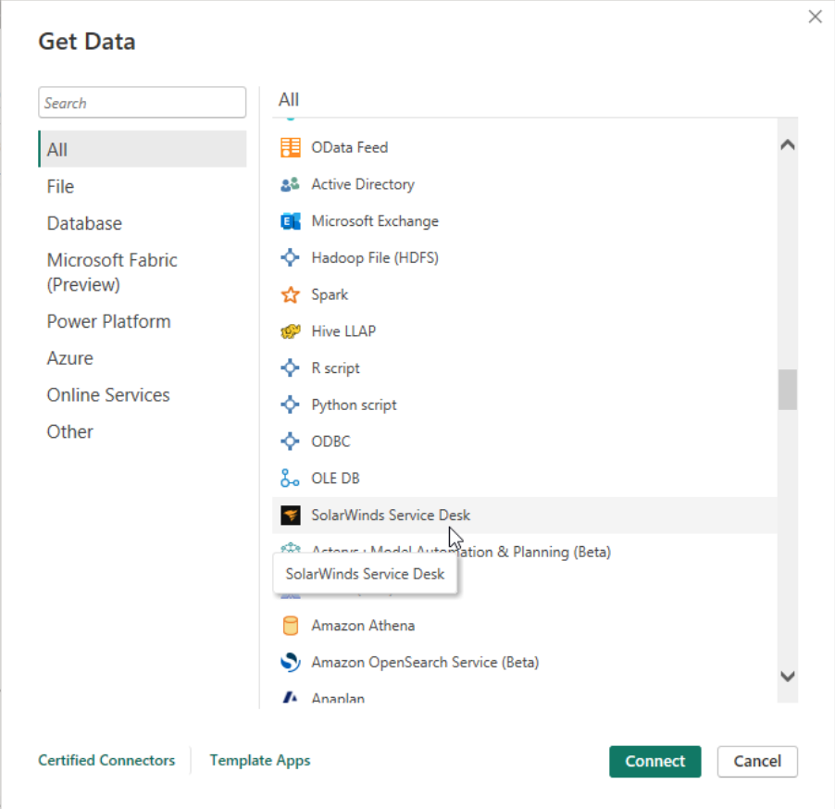Click the connector list scrollbar thumb
The height and width of the screenshot is (809, 835).
[787, 390]
